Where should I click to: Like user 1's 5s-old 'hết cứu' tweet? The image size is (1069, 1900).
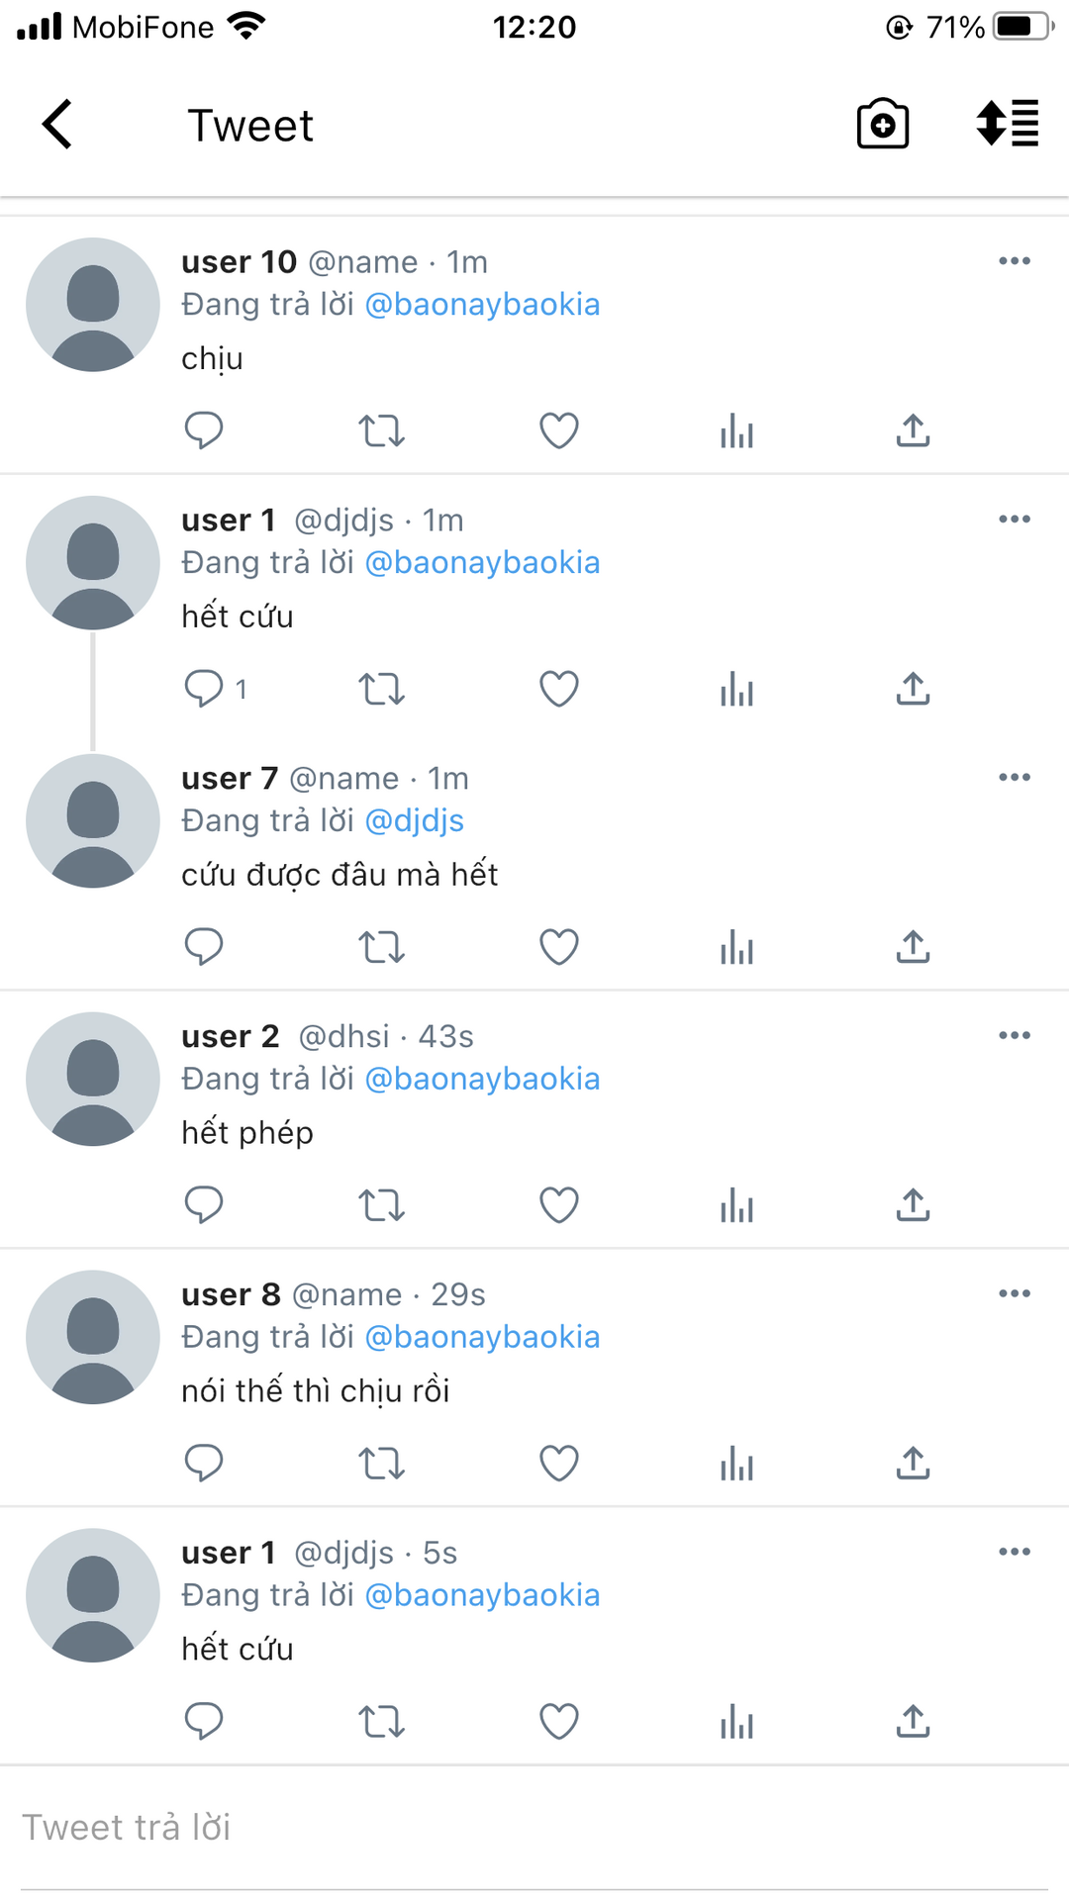click(559, 1722)
